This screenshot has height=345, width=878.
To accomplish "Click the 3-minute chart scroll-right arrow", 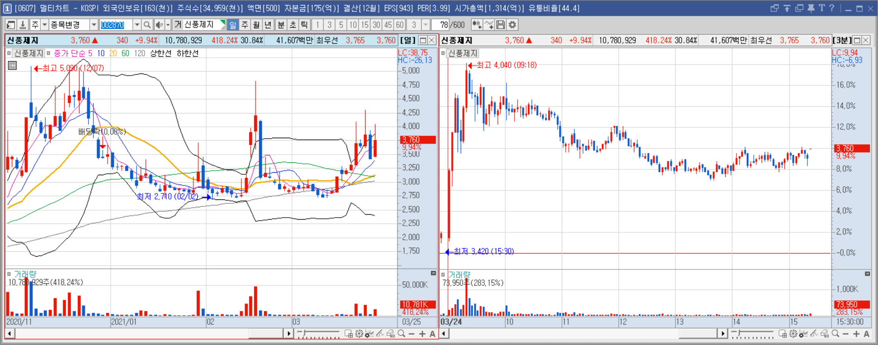I will tap(723, 334).
